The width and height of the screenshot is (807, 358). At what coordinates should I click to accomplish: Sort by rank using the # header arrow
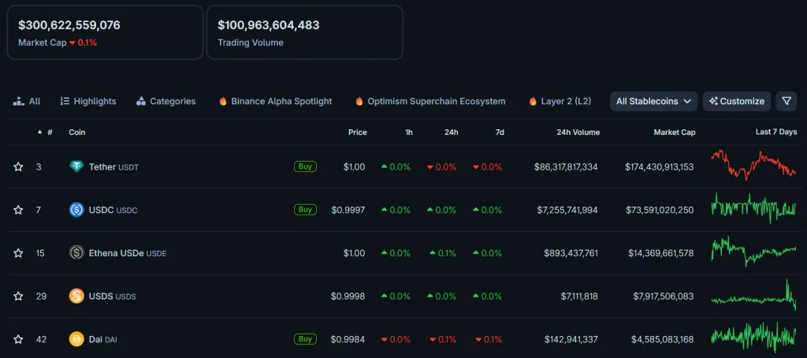tap(40, 132)
